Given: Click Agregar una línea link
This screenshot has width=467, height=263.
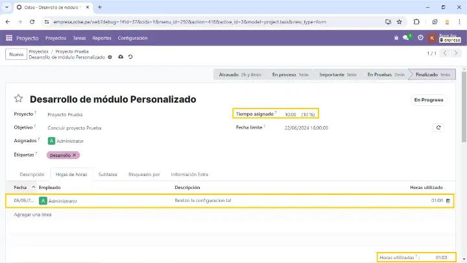Looking at the screenshot, I should (x=32, y=214).
